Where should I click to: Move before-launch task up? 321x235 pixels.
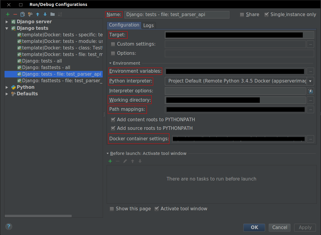133,161
